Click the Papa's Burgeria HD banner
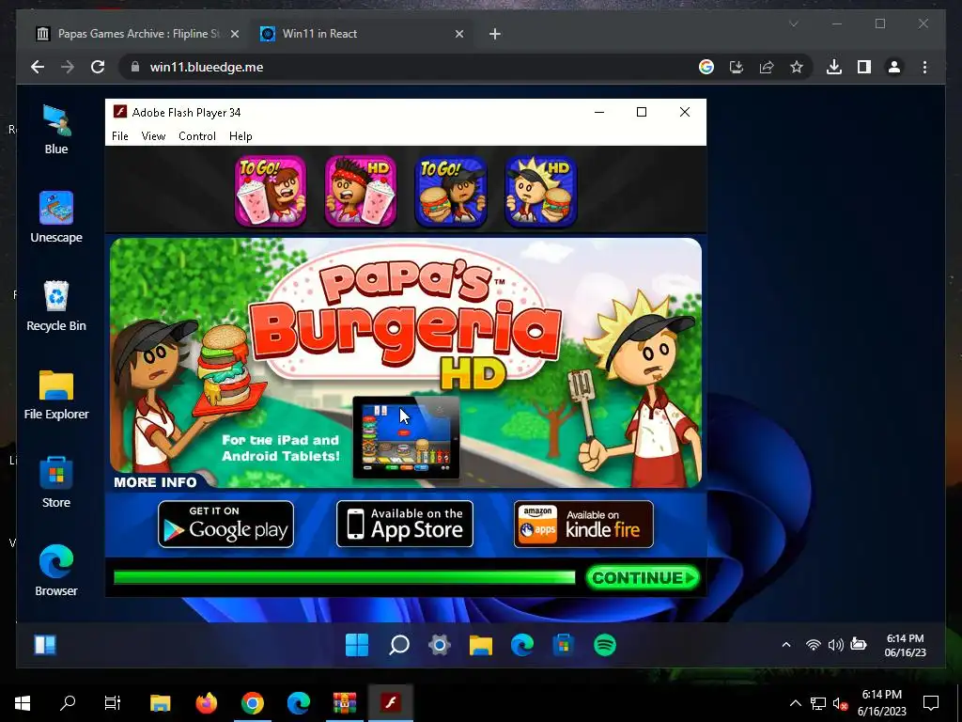This screenshot has width=962, height=722. [x=406, y=362]
